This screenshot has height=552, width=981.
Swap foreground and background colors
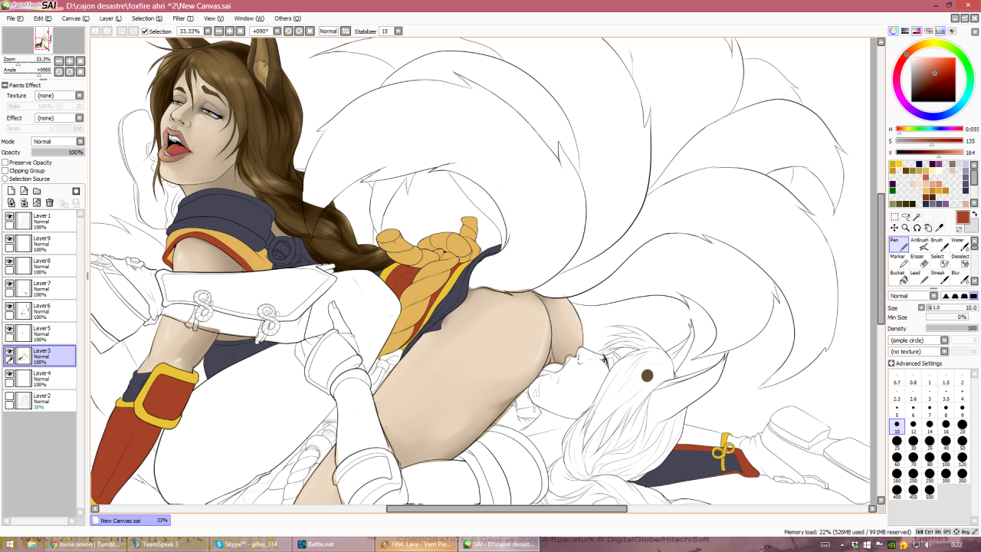(974, 215)
